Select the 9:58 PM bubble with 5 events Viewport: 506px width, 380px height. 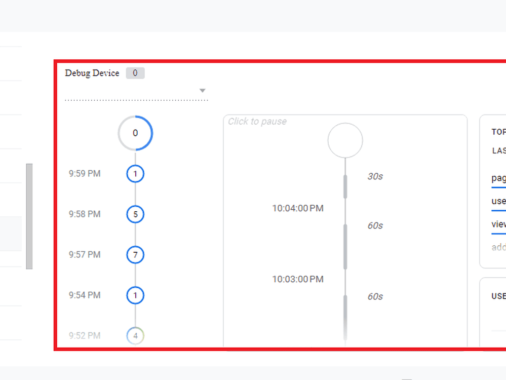pos(135,214)
